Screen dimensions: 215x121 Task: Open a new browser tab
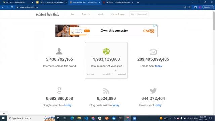(x=138, y=2)
